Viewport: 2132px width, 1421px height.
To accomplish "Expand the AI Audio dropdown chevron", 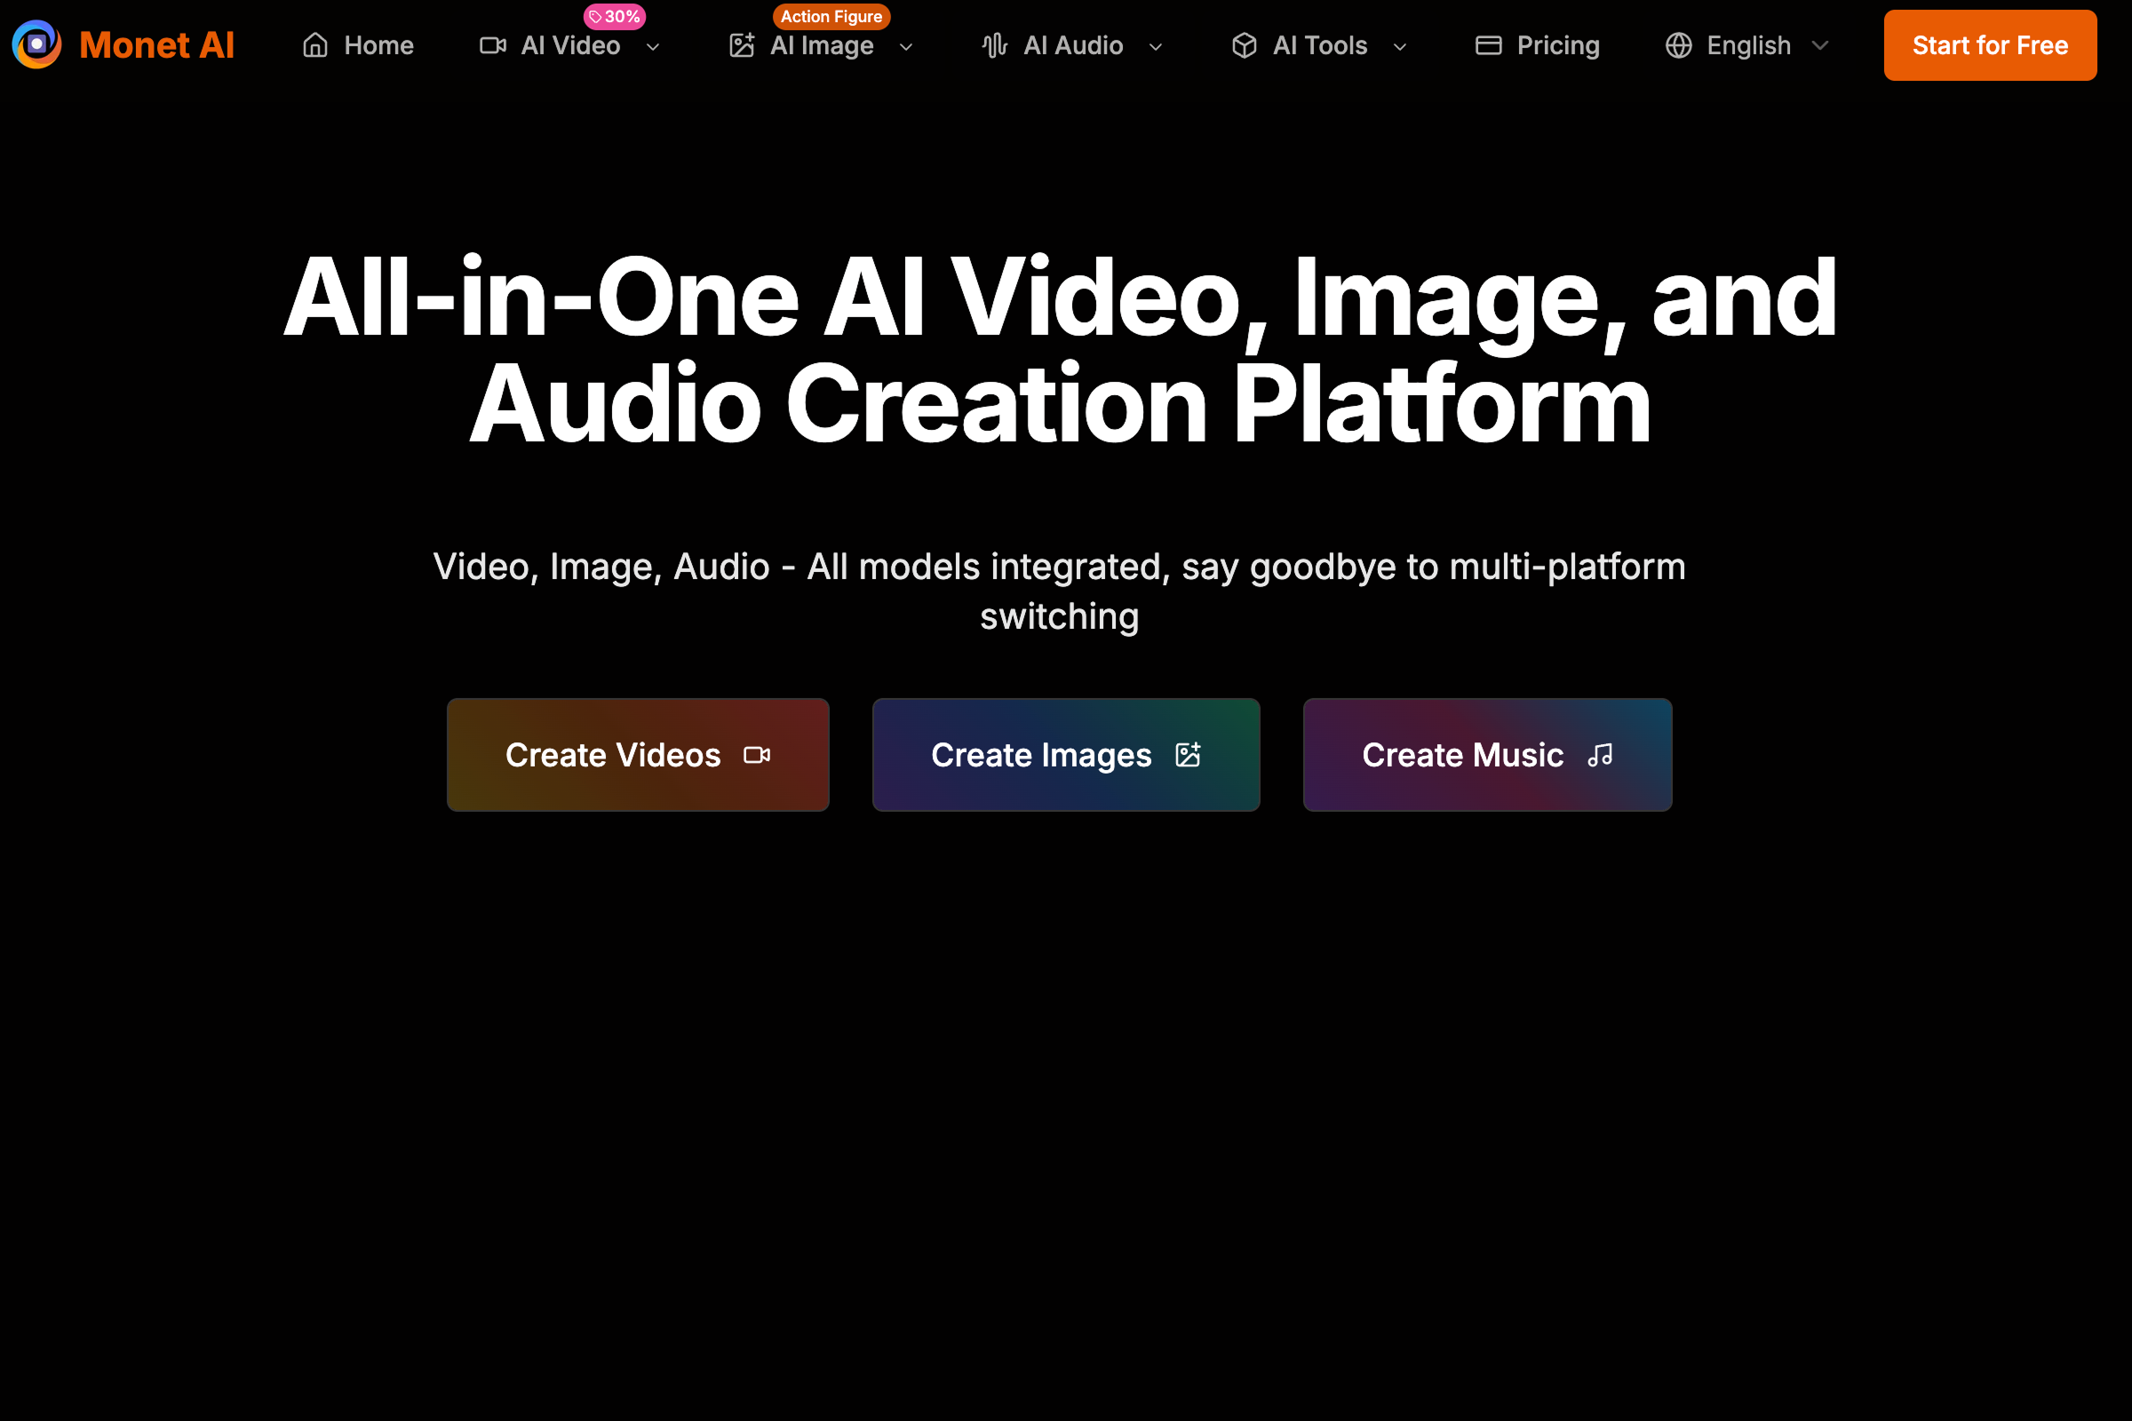I will pos(1155,46).
